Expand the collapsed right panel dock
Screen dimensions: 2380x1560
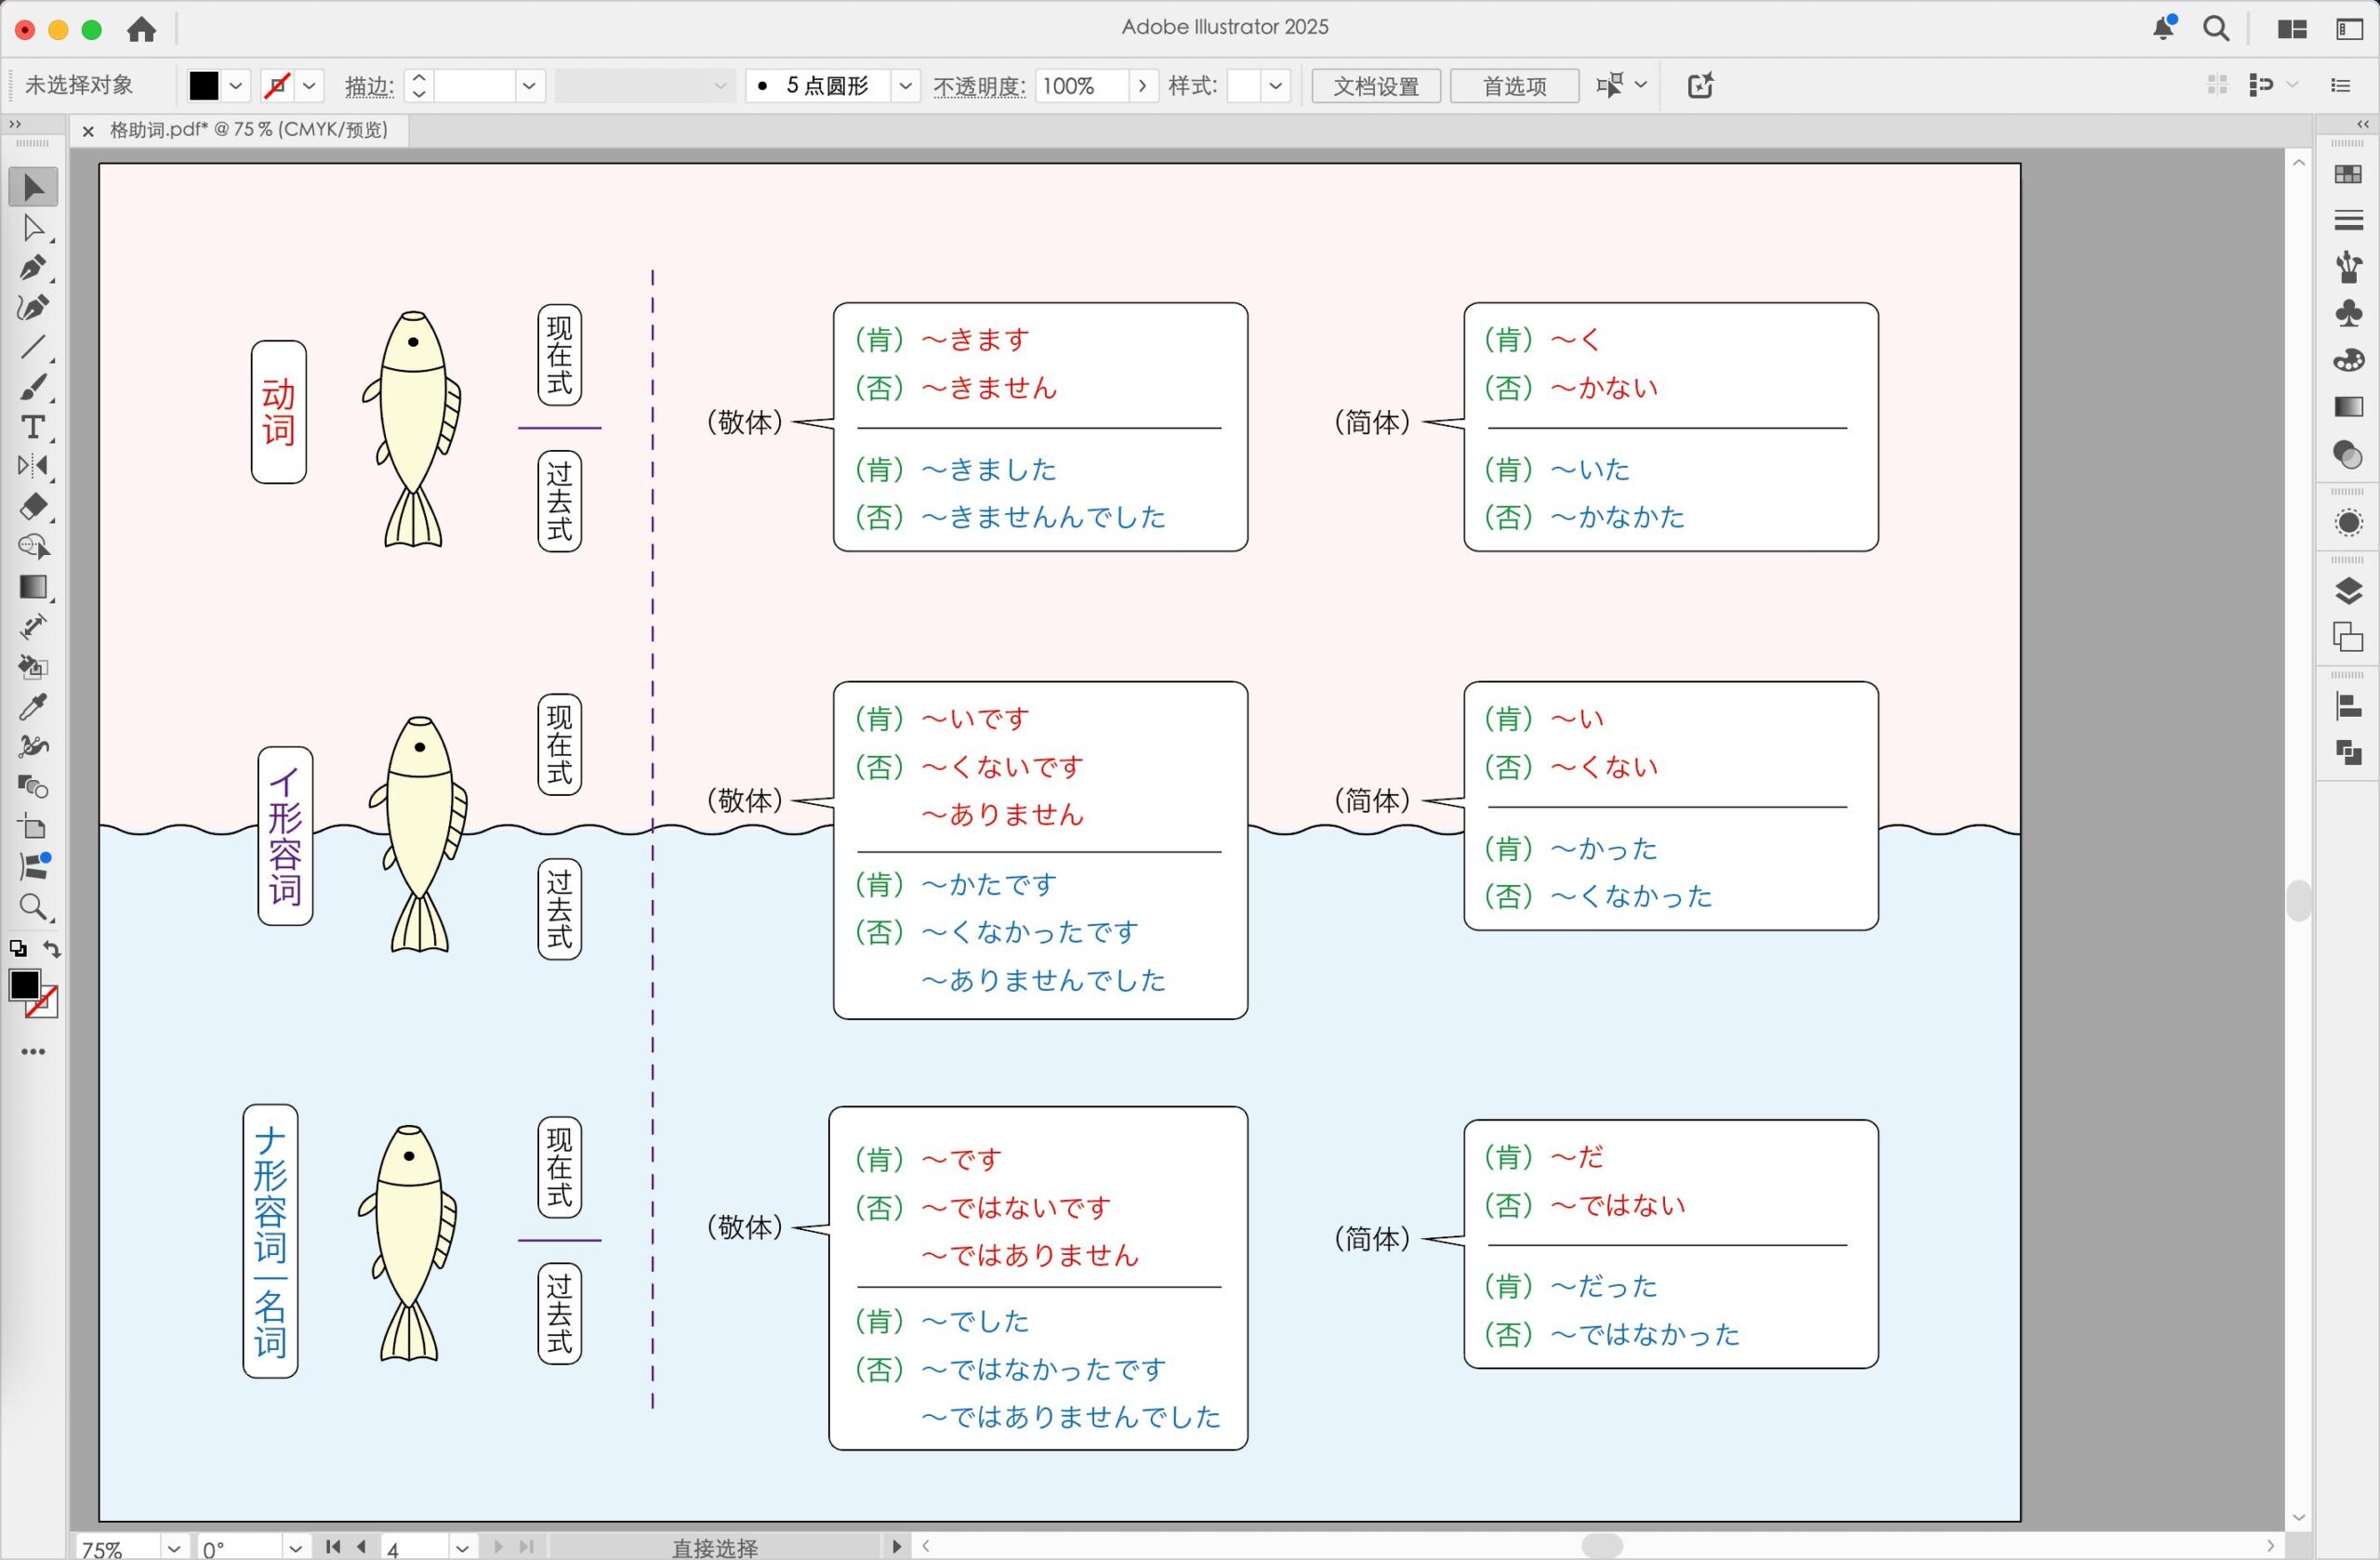click(x=2362, y=125)
